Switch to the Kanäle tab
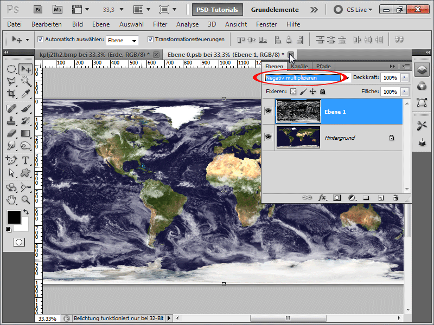Screen dimensions: 434x325 pos(299,66)
